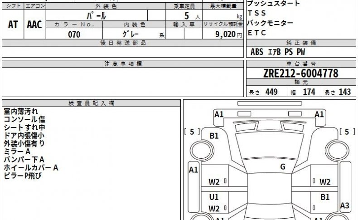Select chassis number ZRE212-6004778
358x220 pixels.
point(301,73)
